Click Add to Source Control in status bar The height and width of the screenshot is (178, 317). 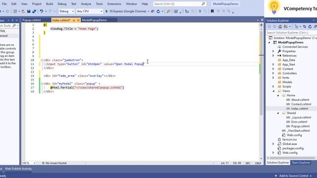[x=294, y=176]
